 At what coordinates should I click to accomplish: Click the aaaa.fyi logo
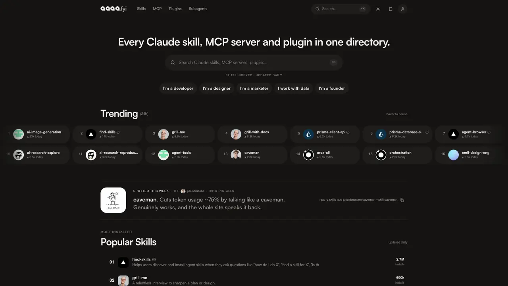114,9
